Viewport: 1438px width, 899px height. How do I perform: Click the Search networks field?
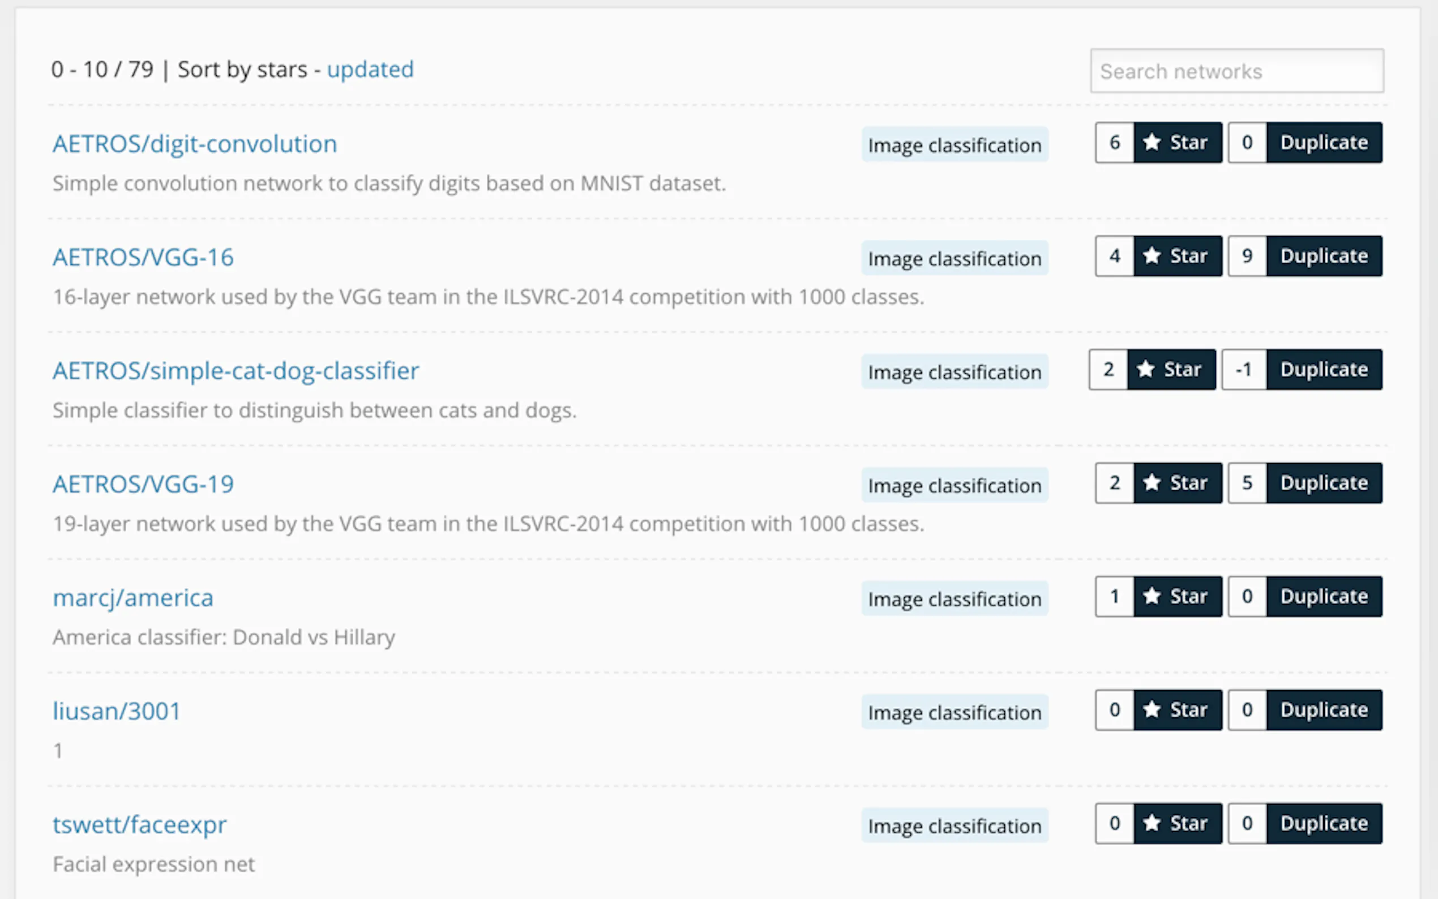coord(1236,71)
